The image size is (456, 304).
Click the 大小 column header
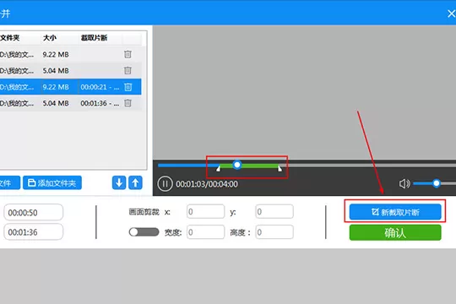(50, 38)
